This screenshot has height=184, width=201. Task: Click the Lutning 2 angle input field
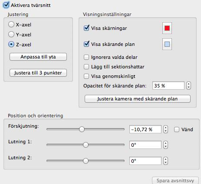(x=145, y=161)
